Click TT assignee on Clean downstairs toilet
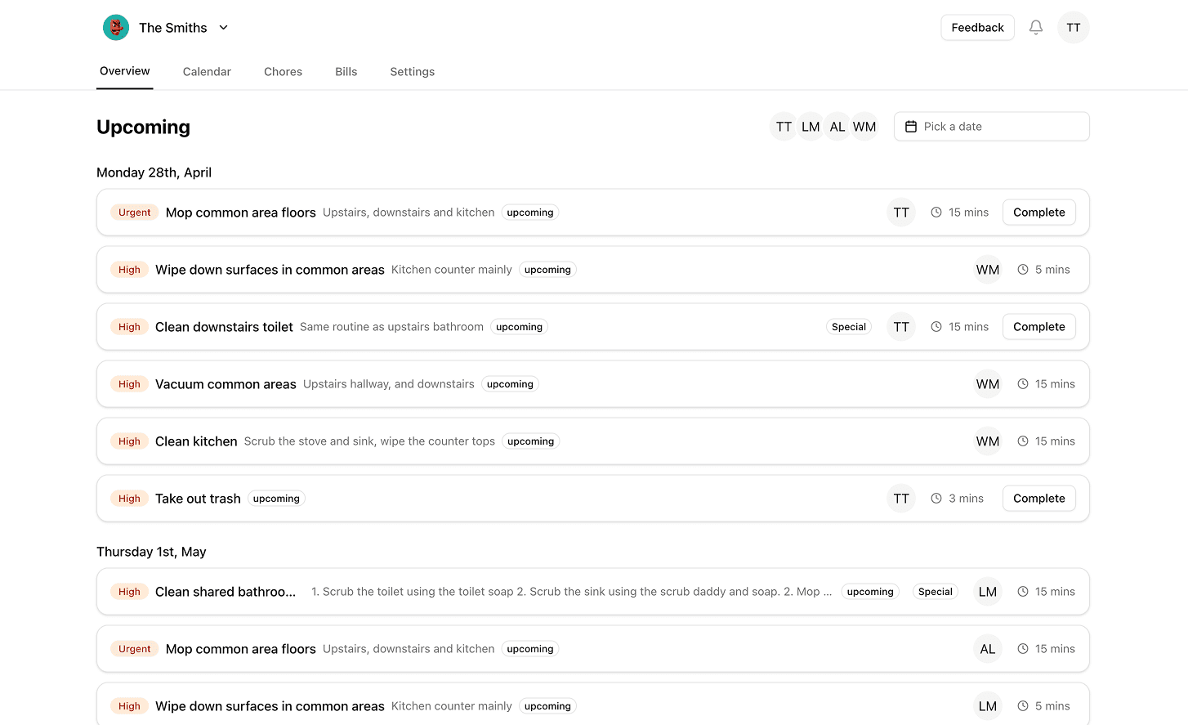 point(901,327)
